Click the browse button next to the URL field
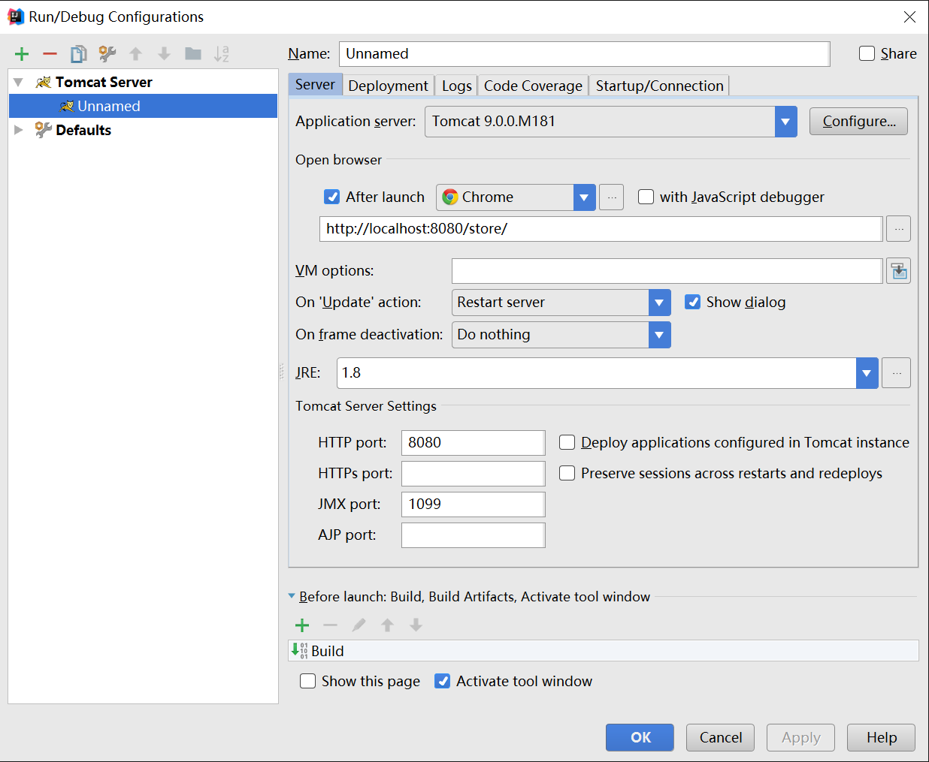Screen dimensions: 929x762 (x=899, y=229)
